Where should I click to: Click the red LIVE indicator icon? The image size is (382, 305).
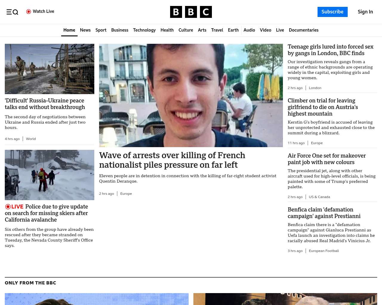click(x=8, y=207)
